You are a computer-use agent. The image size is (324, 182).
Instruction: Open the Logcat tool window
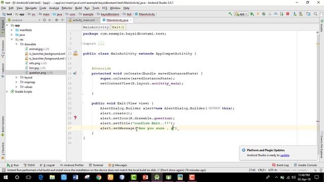[x=47, y=165]
